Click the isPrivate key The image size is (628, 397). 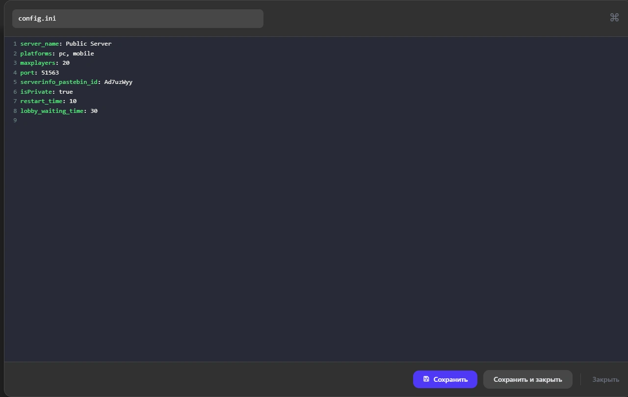(x=36, y=92)
